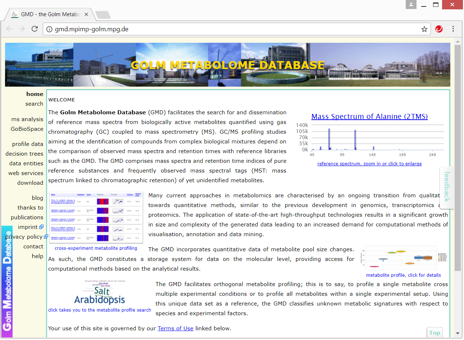This screenshot has width=464, height=340.
Task: Click the Golm Metabolome Database banner
Action: [x=228, y=65]
